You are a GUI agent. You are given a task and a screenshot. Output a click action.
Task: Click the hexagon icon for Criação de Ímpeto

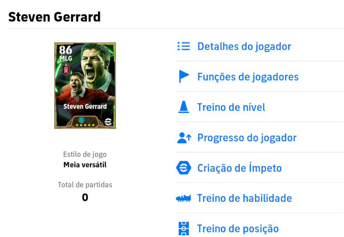click(x=184, y=168)
